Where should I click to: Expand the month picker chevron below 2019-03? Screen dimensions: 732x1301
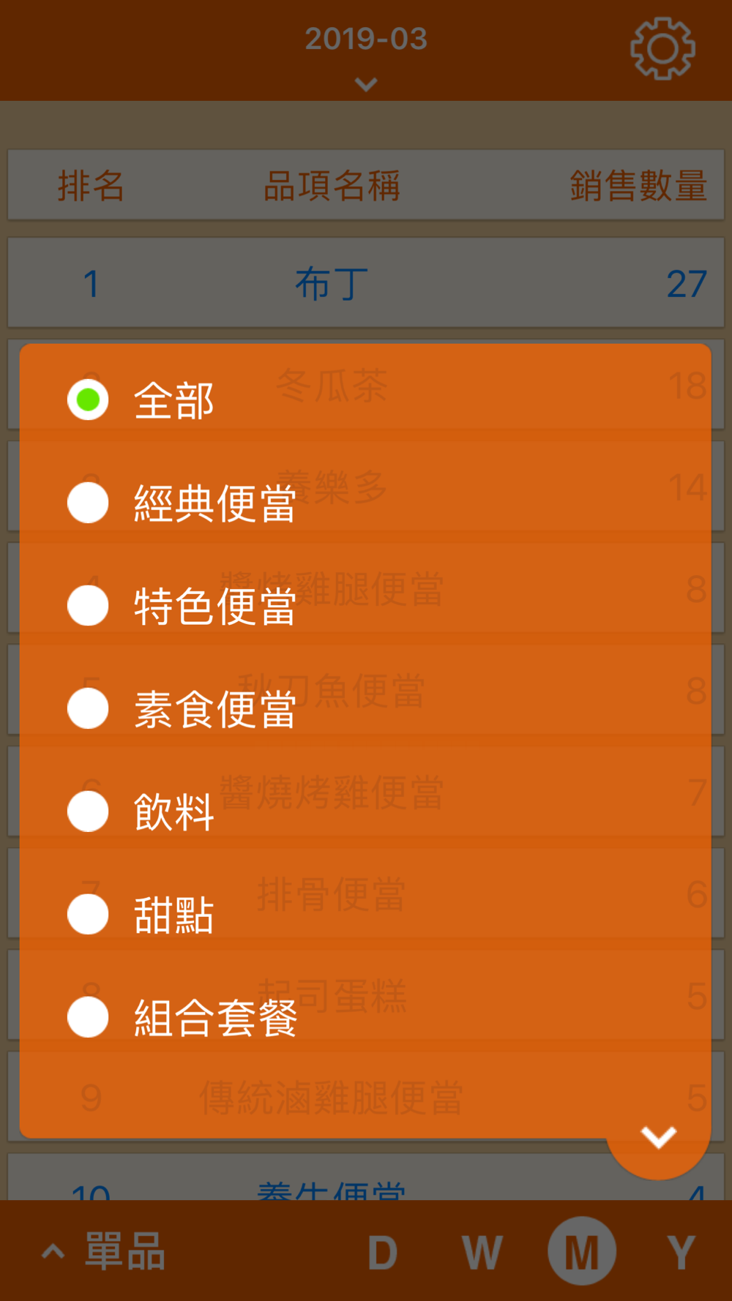pyautogui.click(x=366, y=84)
